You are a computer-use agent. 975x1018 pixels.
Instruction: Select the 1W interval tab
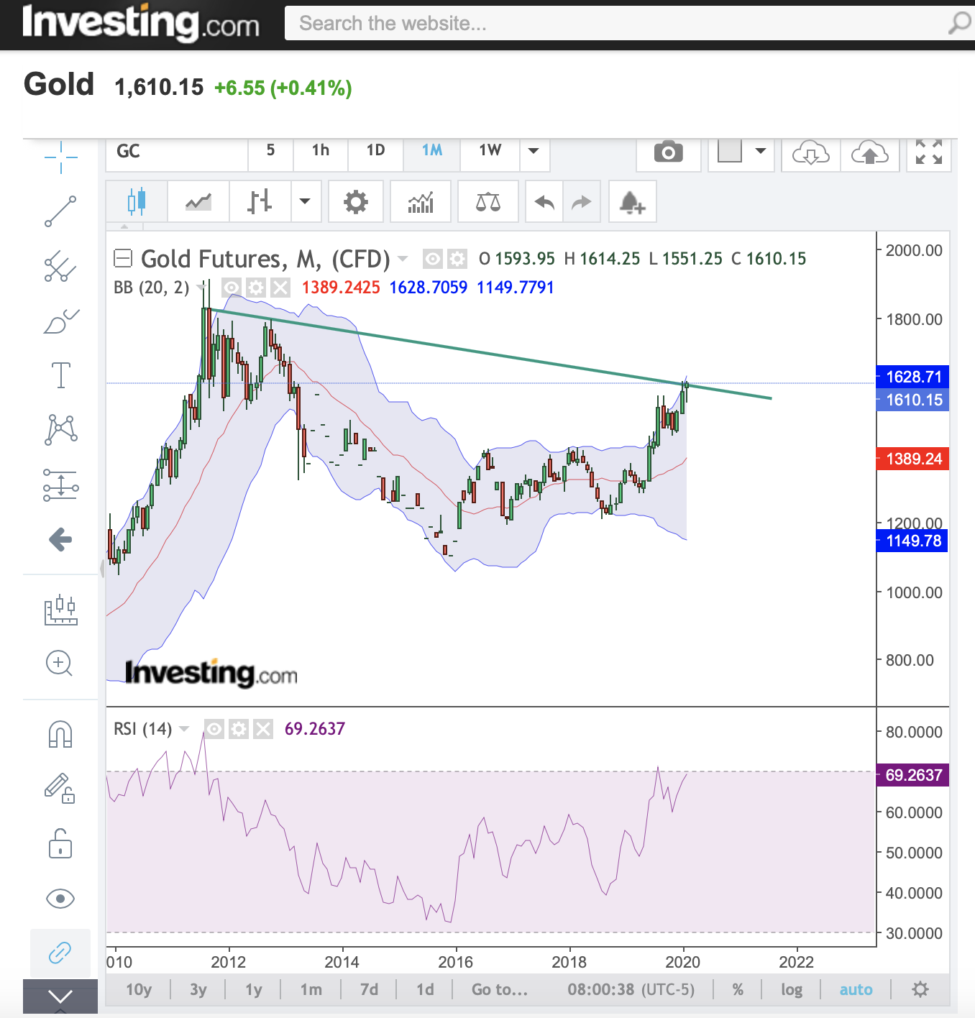point(490,150)
